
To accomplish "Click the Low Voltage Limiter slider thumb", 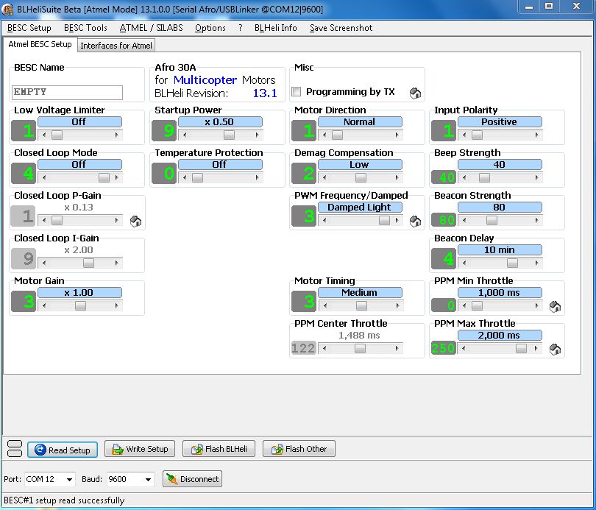I will coord(57,135).
